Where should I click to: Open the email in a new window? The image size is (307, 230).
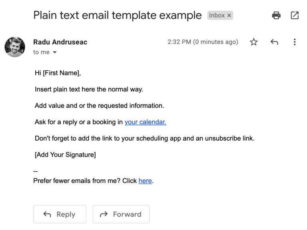click(x=295, y=16)
